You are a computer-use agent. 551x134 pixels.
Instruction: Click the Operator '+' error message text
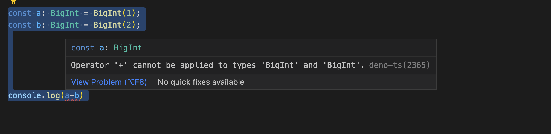pos(217,65)
